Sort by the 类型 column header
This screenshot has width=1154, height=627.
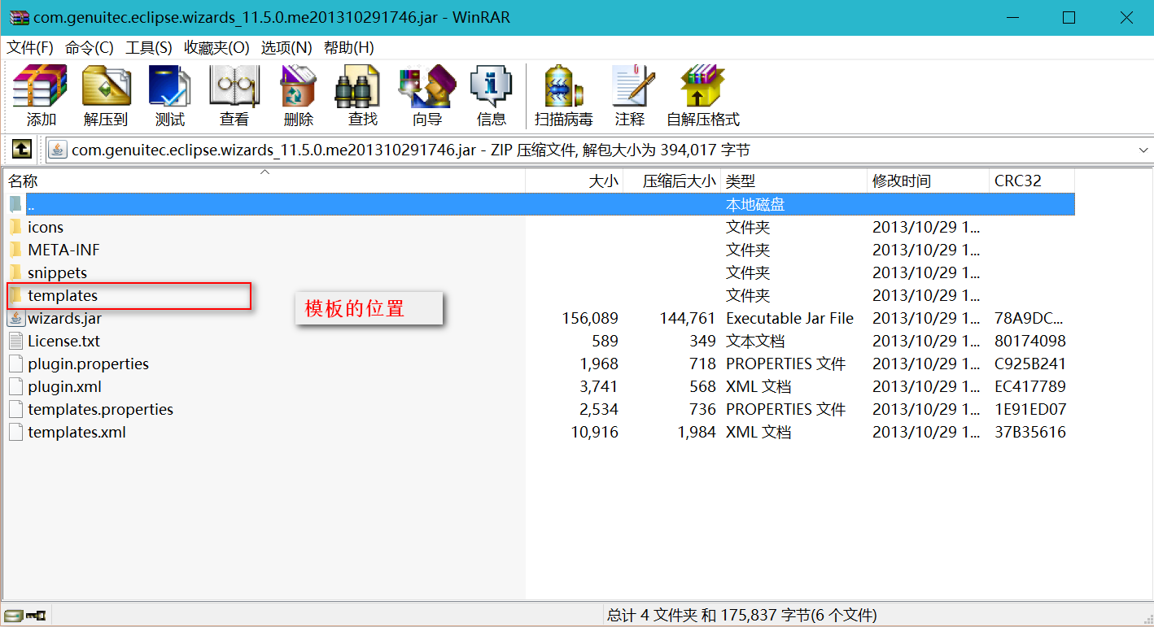tap(794, 181)
